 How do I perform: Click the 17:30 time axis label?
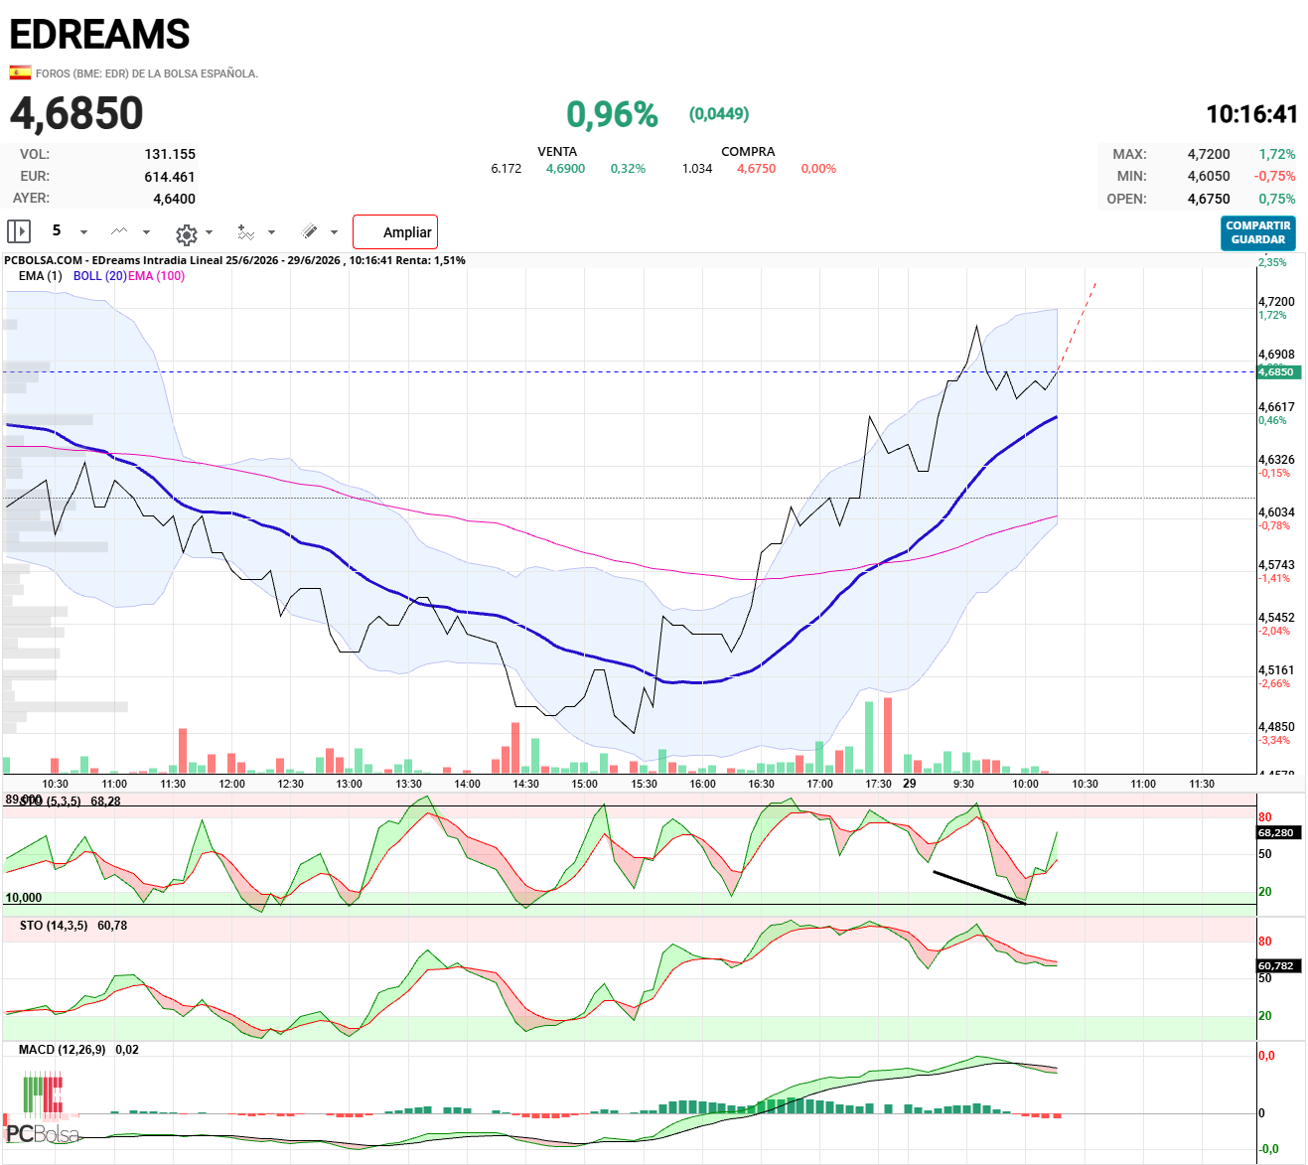coord(878,784)
